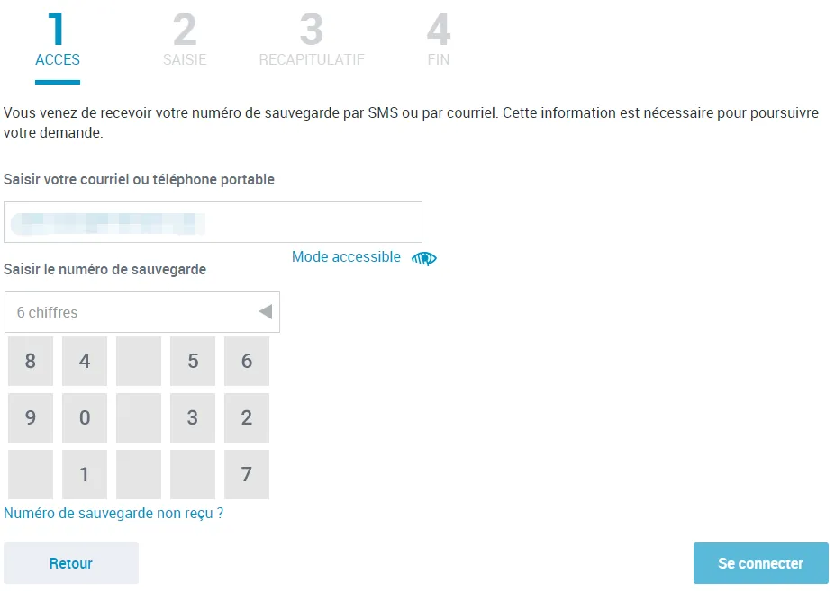Tap keypad digit 5
The width and height of the screenshot is (835, 591).
click(193, 362)
